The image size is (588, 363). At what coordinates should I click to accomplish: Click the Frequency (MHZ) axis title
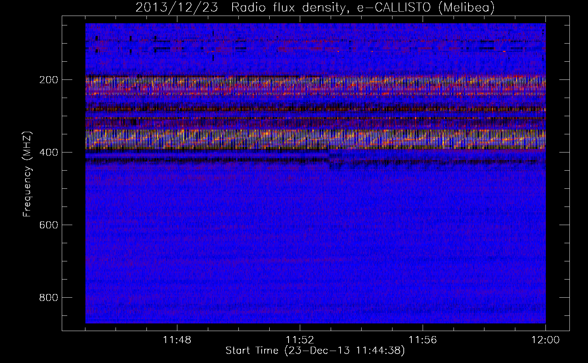[x=27, y=174]
